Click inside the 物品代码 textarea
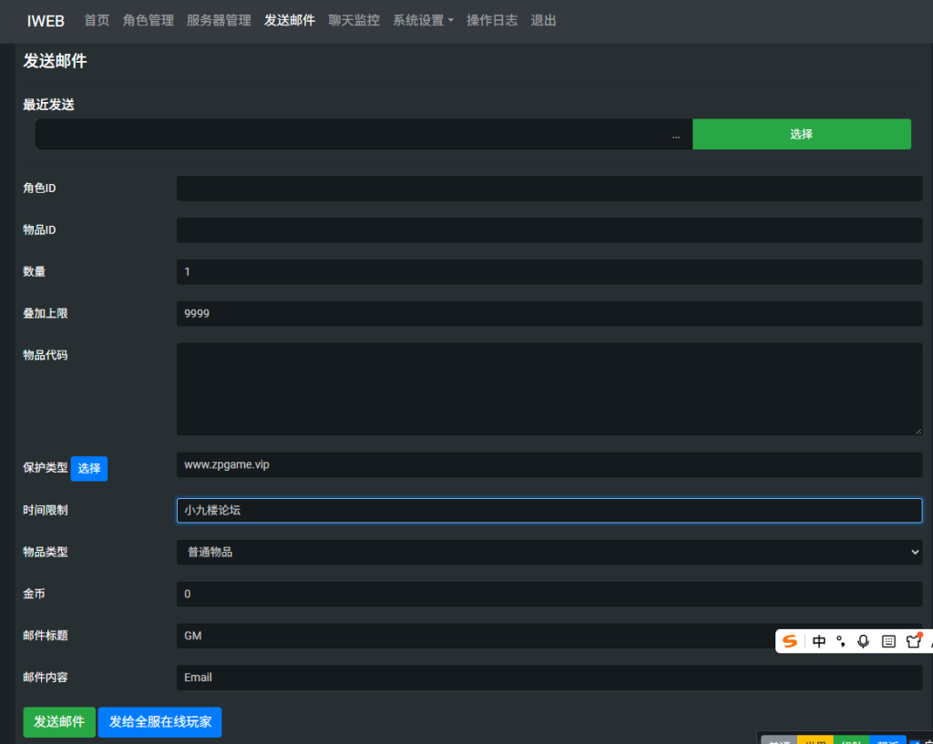 click(549, 389)
